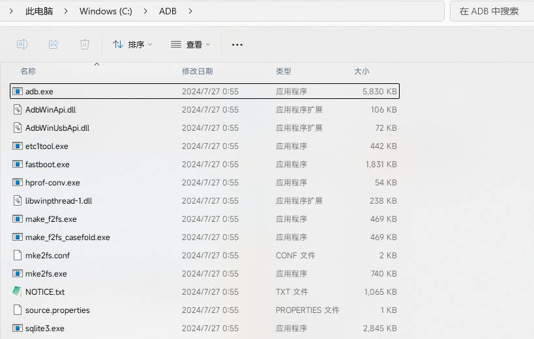The image size is (534, 339).
Task: Click the mke2fs.conf file icon
Action: pyautogui.click(x=18, y=255)
